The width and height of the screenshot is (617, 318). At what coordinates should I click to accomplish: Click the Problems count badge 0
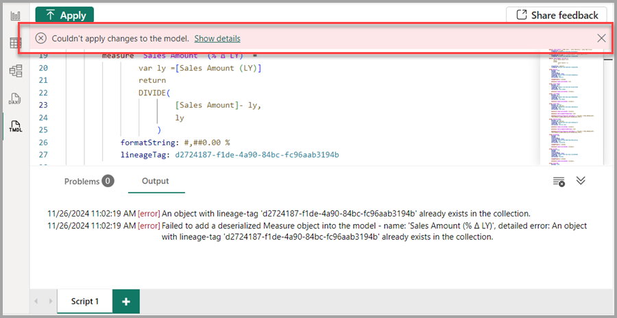[x=108, y=182]
